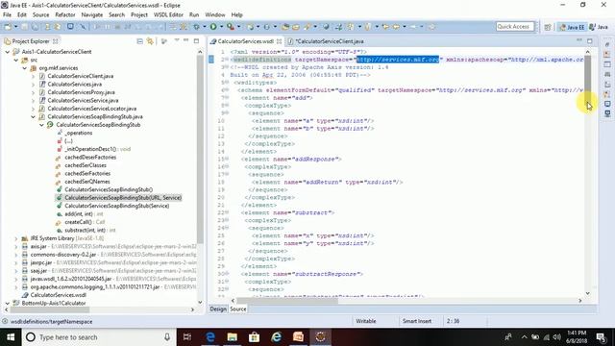Click the Search flashlight toolbar icon
The height and width of the screenshot is (346, 615).
(307, 27)
